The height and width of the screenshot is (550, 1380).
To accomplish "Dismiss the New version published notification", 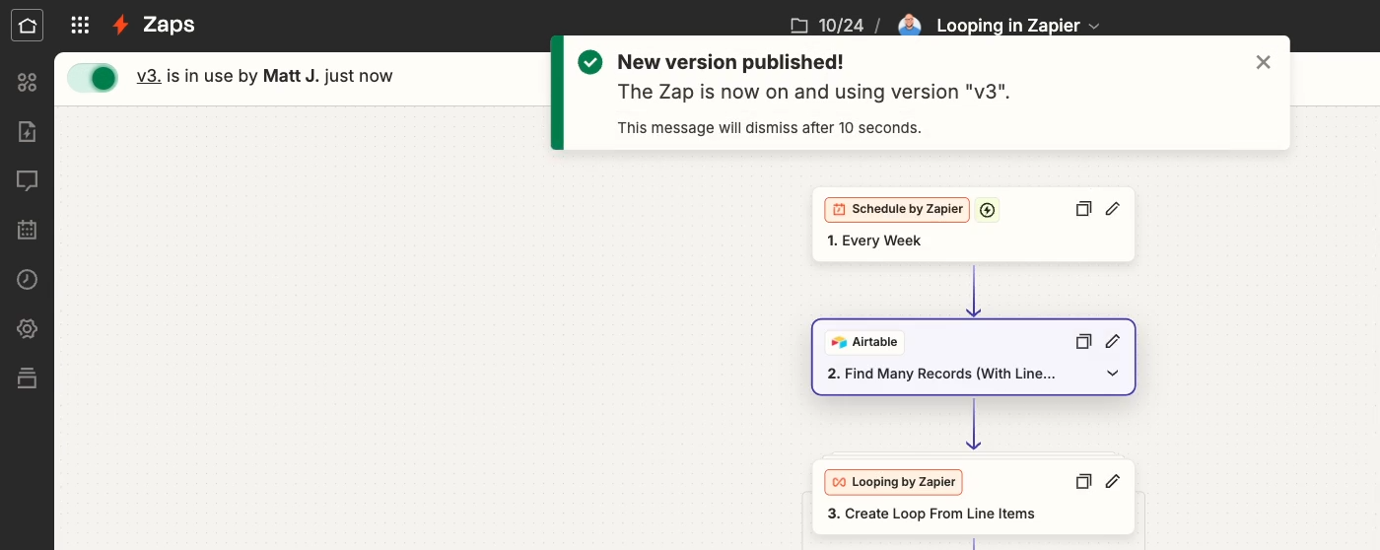I will pyautogui.click(x=1263, y=62).
